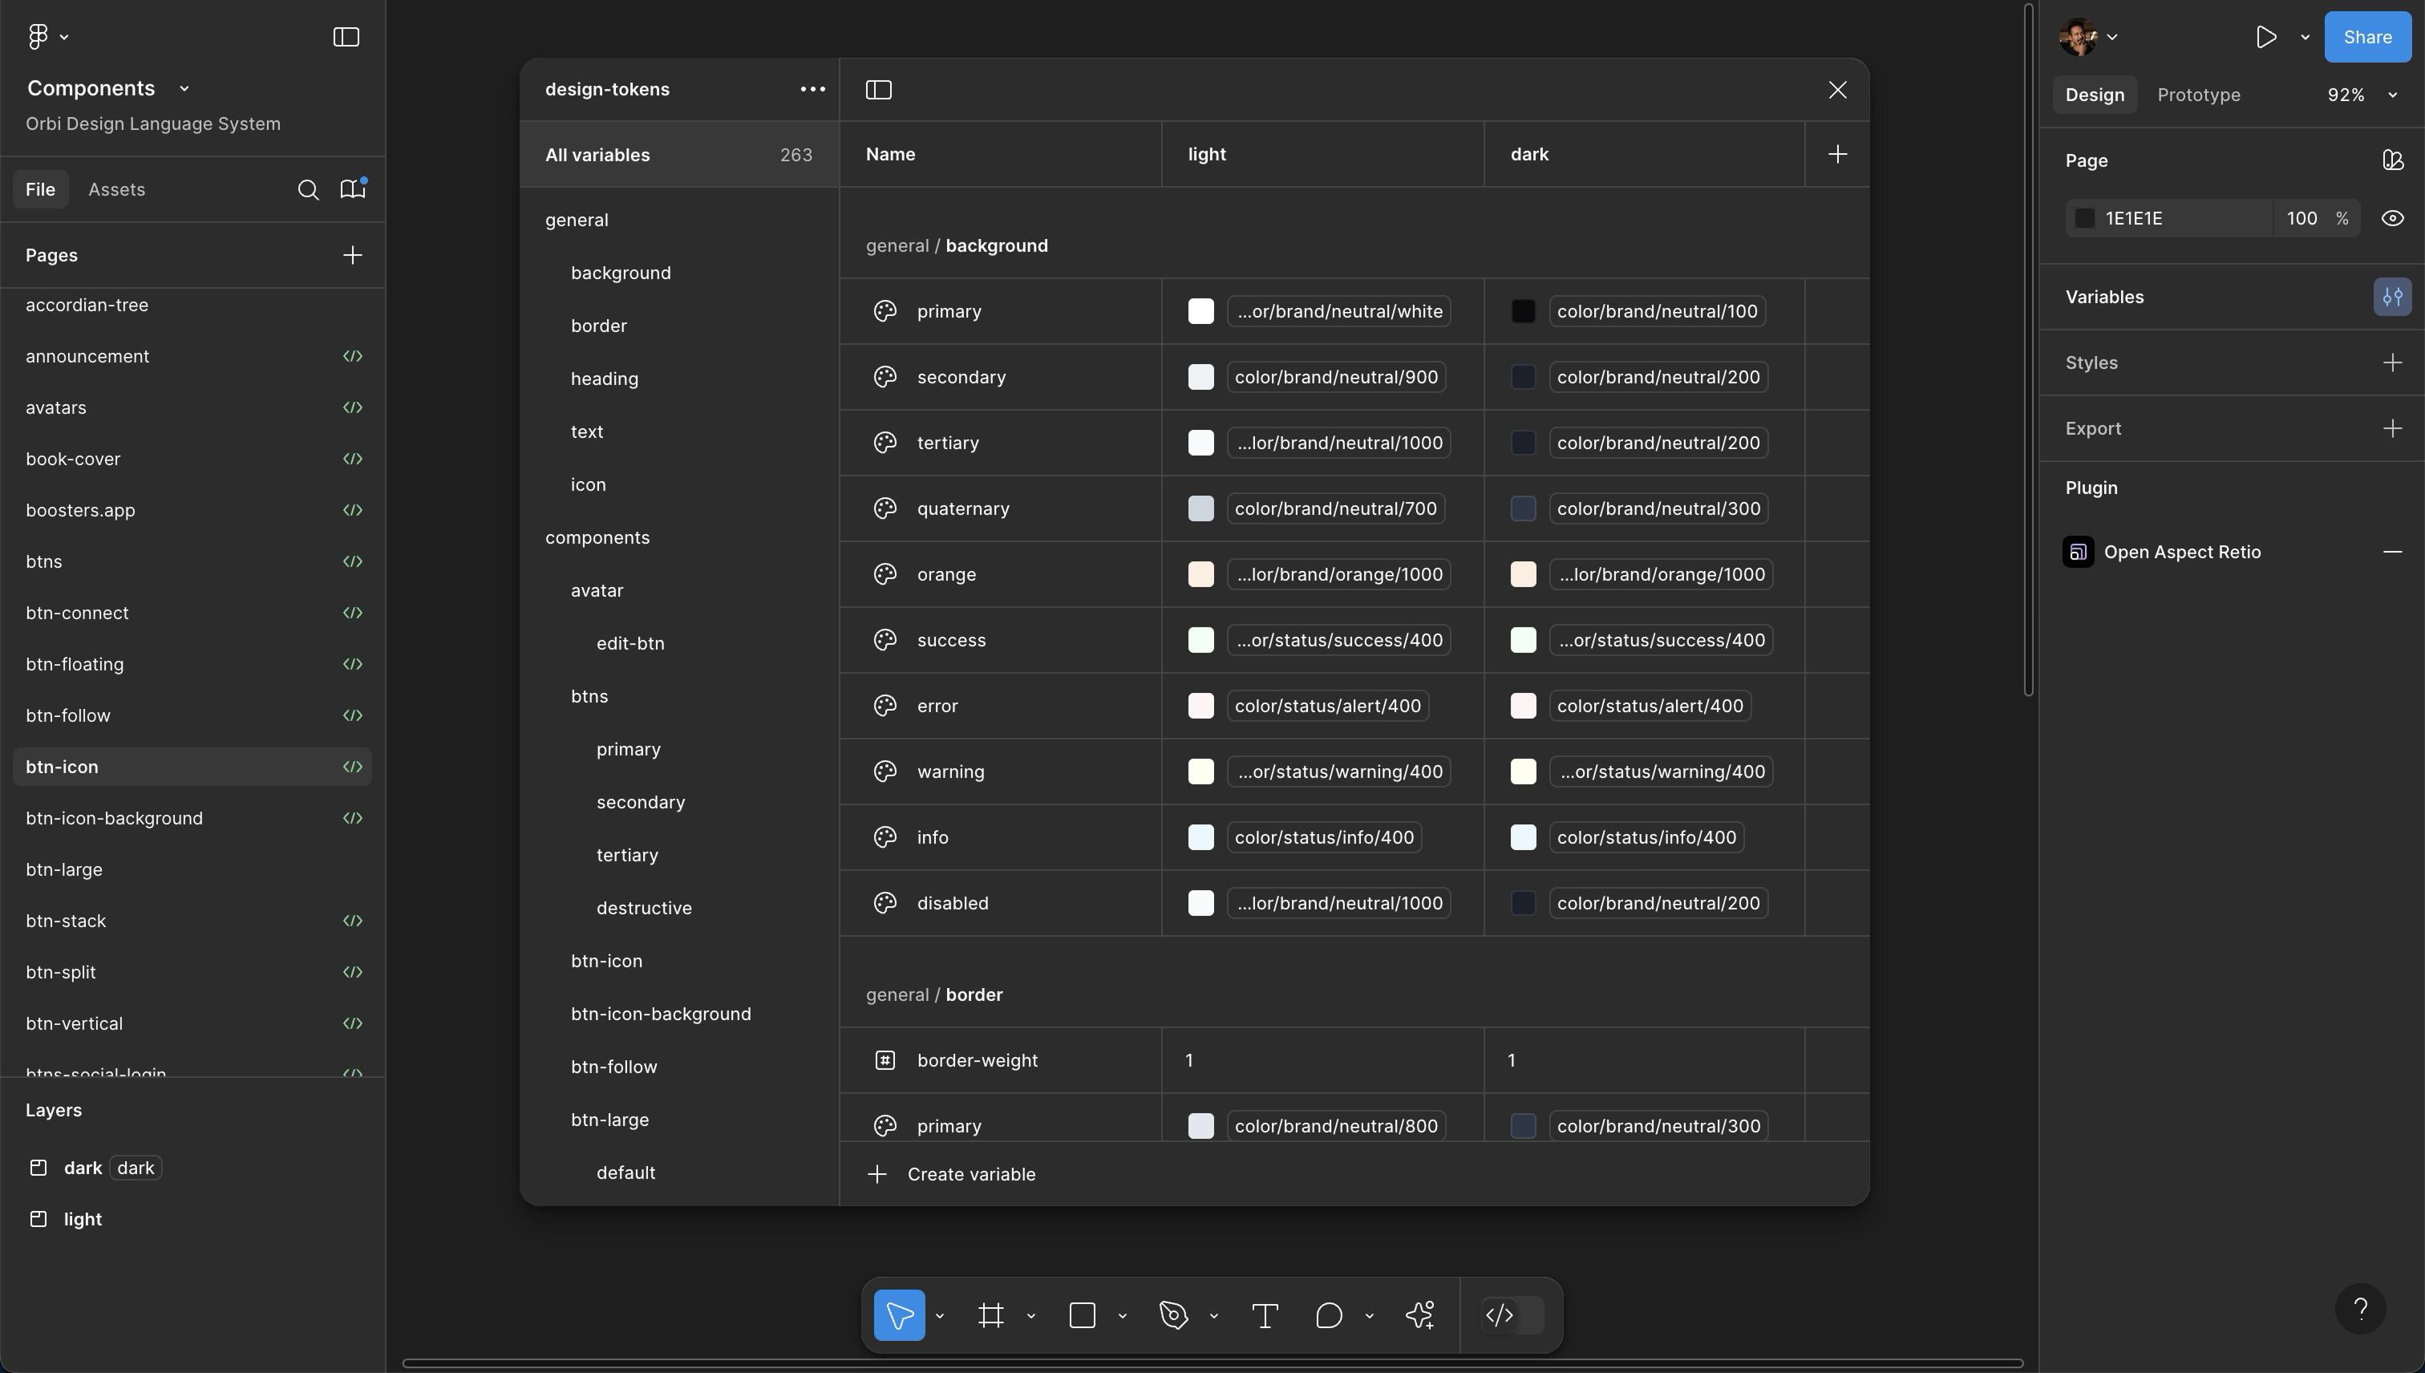Start presentation with play icon
This screenshot has width=2425, height=1373.
(x=2265, y=37)
